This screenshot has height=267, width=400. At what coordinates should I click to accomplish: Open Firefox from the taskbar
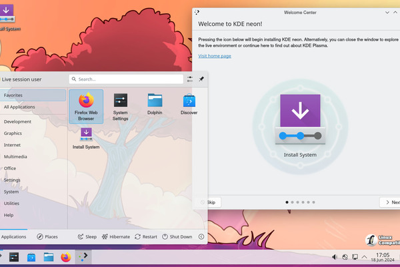[65, 257]
